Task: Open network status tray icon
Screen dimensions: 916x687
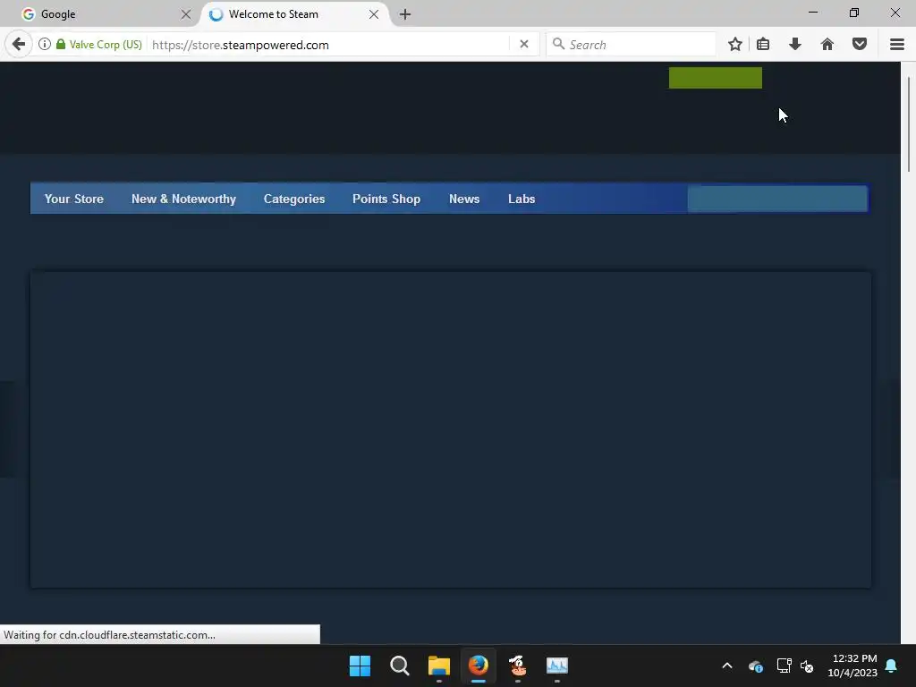Action: click(784, 666)
